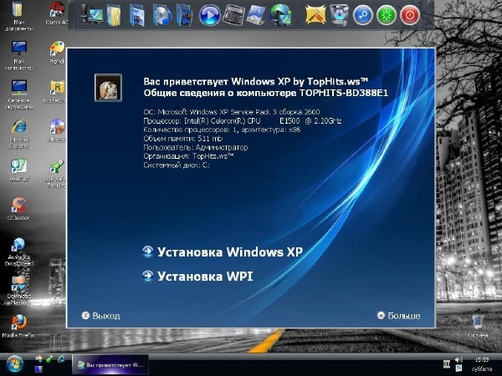This screenshot has height=376, width=502.
Task: Click the taskbar clock showing суббота
Action: [x=482, y=364]
